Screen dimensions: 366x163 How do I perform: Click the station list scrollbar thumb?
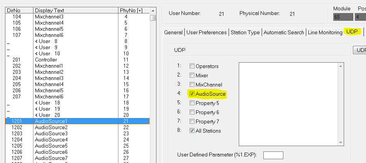pyautogui.click(x=153, y=18)
